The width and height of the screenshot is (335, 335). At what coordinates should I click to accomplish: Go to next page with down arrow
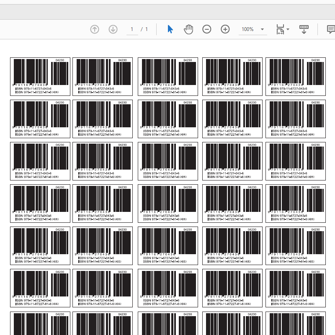(x=113, y=29)
